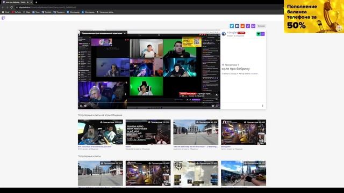This screenshot has width=344, height=193.
Task: Open night street clip in first row
Action: (243, 132)
